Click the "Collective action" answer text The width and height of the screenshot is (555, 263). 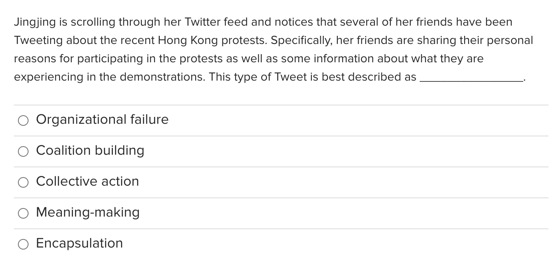point(88,181)
